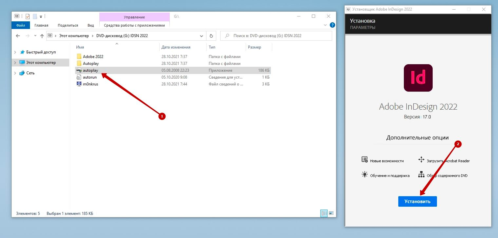Select Этот компьютер in the navigation pane

[41, 63]
